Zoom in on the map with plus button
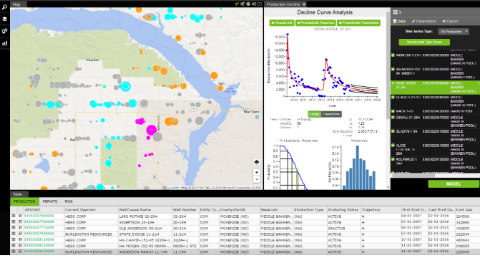Screen dimensions: 480x256 256,172
